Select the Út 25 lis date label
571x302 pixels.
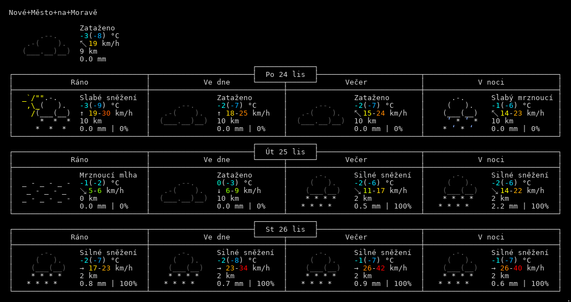[285, 152]
